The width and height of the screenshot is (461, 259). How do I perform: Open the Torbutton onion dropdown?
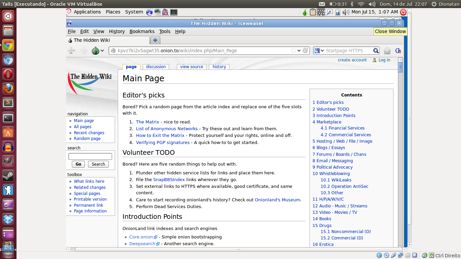pos(98,51)
